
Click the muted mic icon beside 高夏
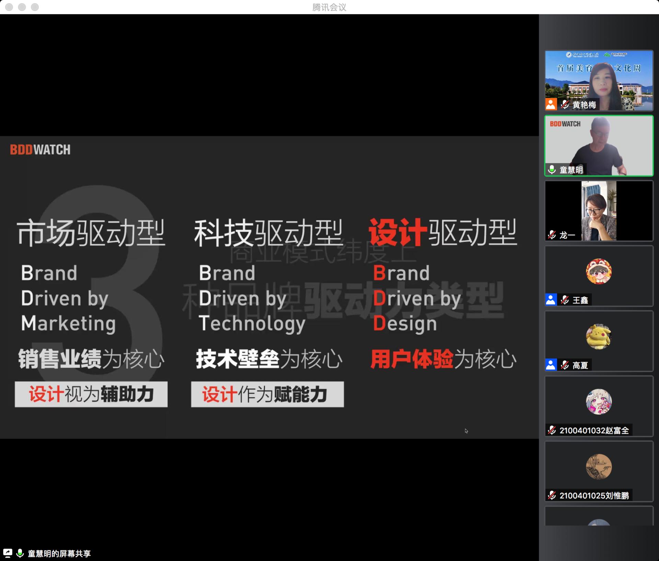565,365
